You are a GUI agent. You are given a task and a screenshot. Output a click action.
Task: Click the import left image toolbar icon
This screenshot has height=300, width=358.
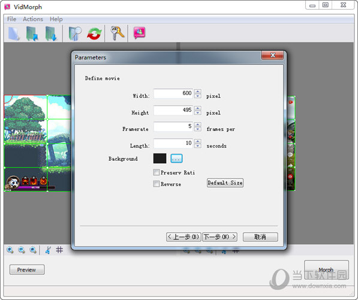32,34
